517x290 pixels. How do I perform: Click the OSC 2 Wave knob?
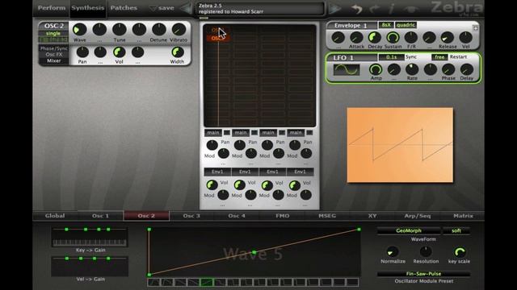point(79,30)
